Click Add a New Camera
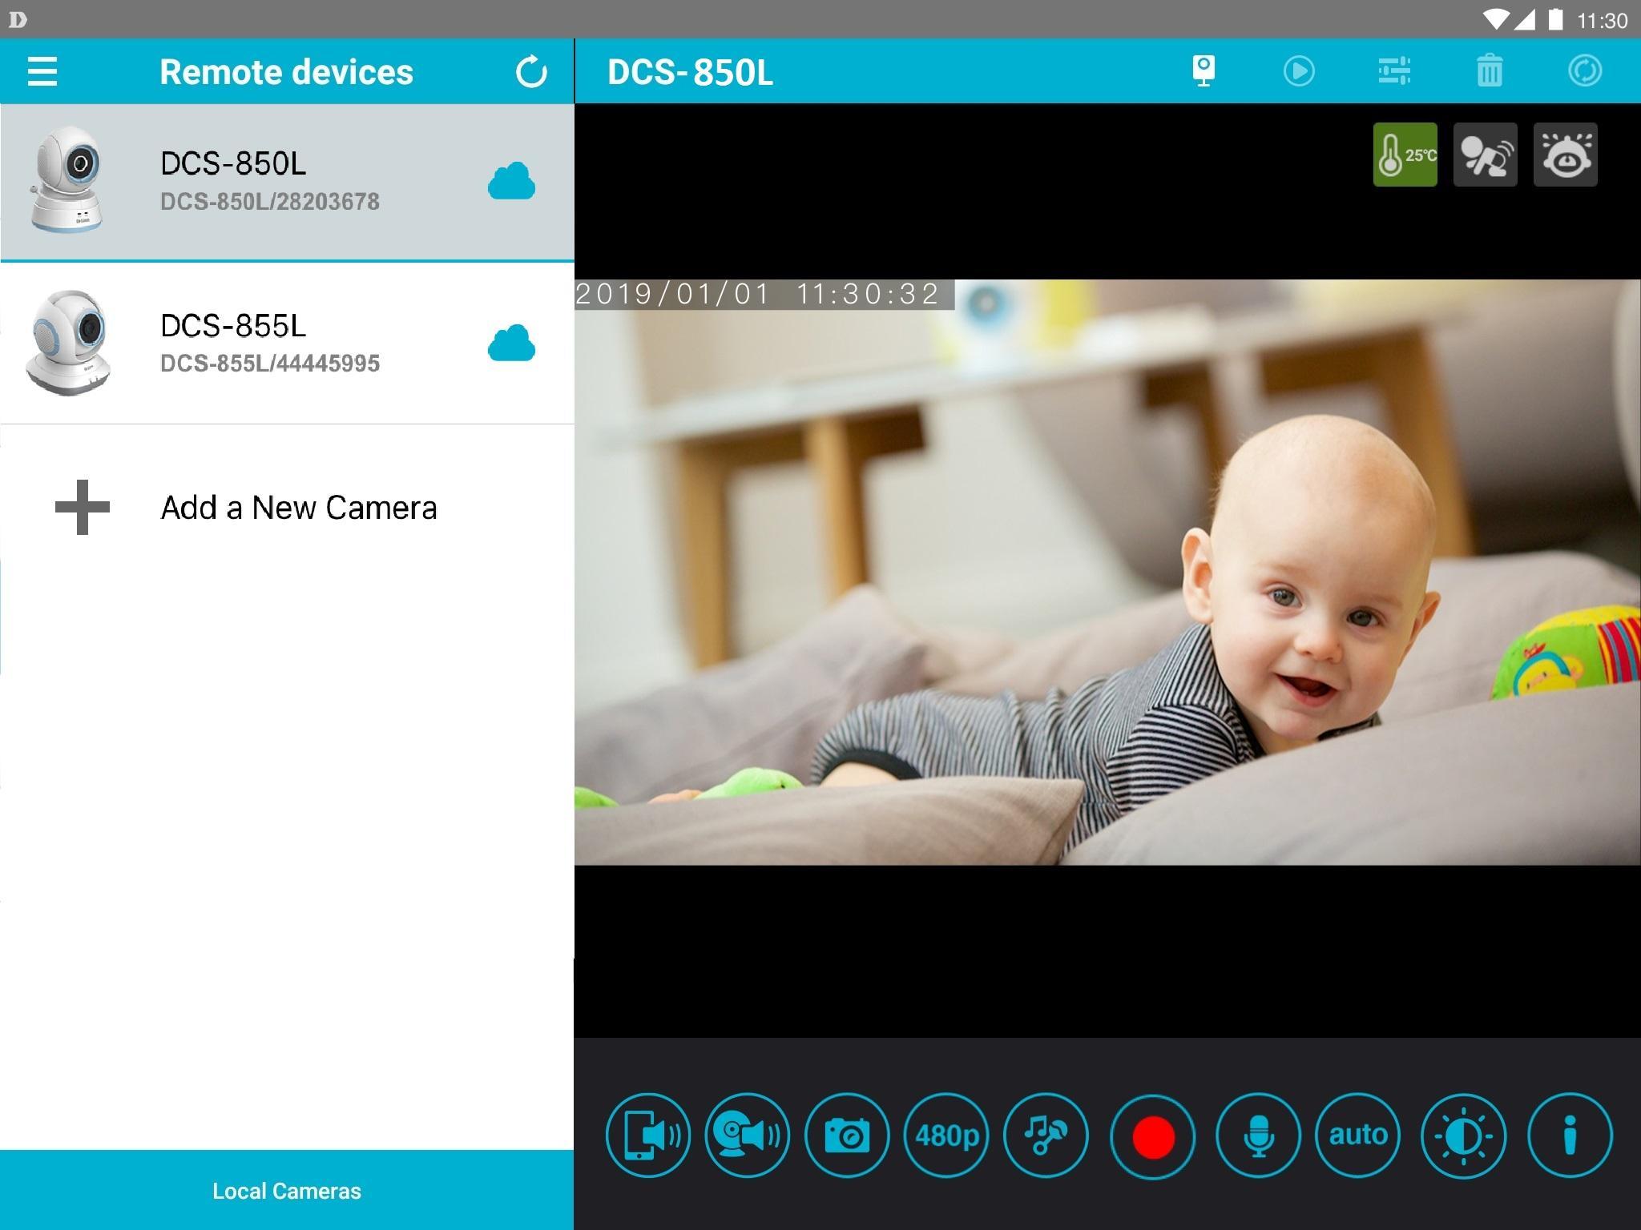 tap(299, 508)
